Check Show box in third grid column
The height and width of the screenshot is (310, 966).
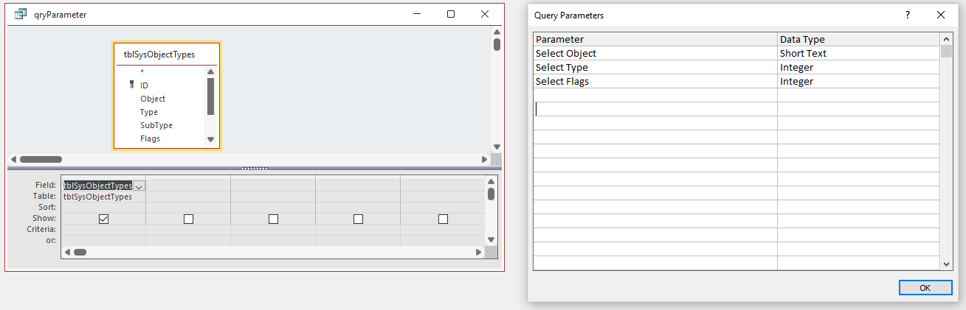pos(273,219)
